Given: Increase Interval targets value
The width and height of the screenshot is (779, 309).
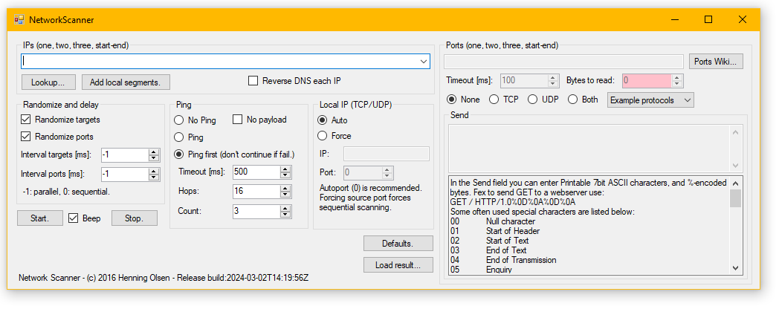Looking at the screenshot, I should [x=155, y=152].
